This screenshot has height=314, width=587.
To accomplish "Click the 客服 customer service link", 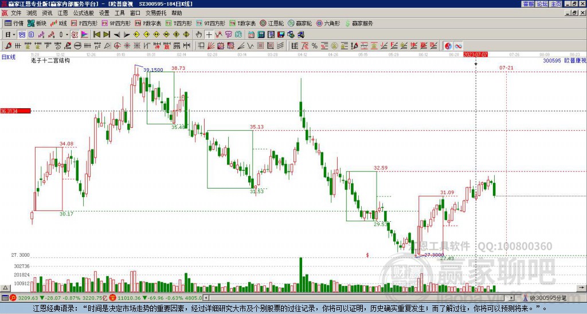I will coord(529,4).
